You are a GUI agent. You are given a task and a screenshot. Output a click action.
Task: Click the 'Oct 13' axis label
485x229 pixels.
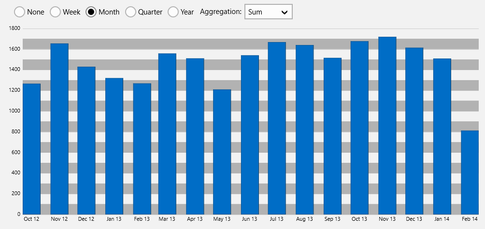tap(359, 219)
